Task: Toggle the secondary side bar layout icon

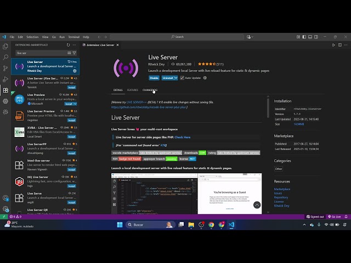Action: [x=316, y=37]
